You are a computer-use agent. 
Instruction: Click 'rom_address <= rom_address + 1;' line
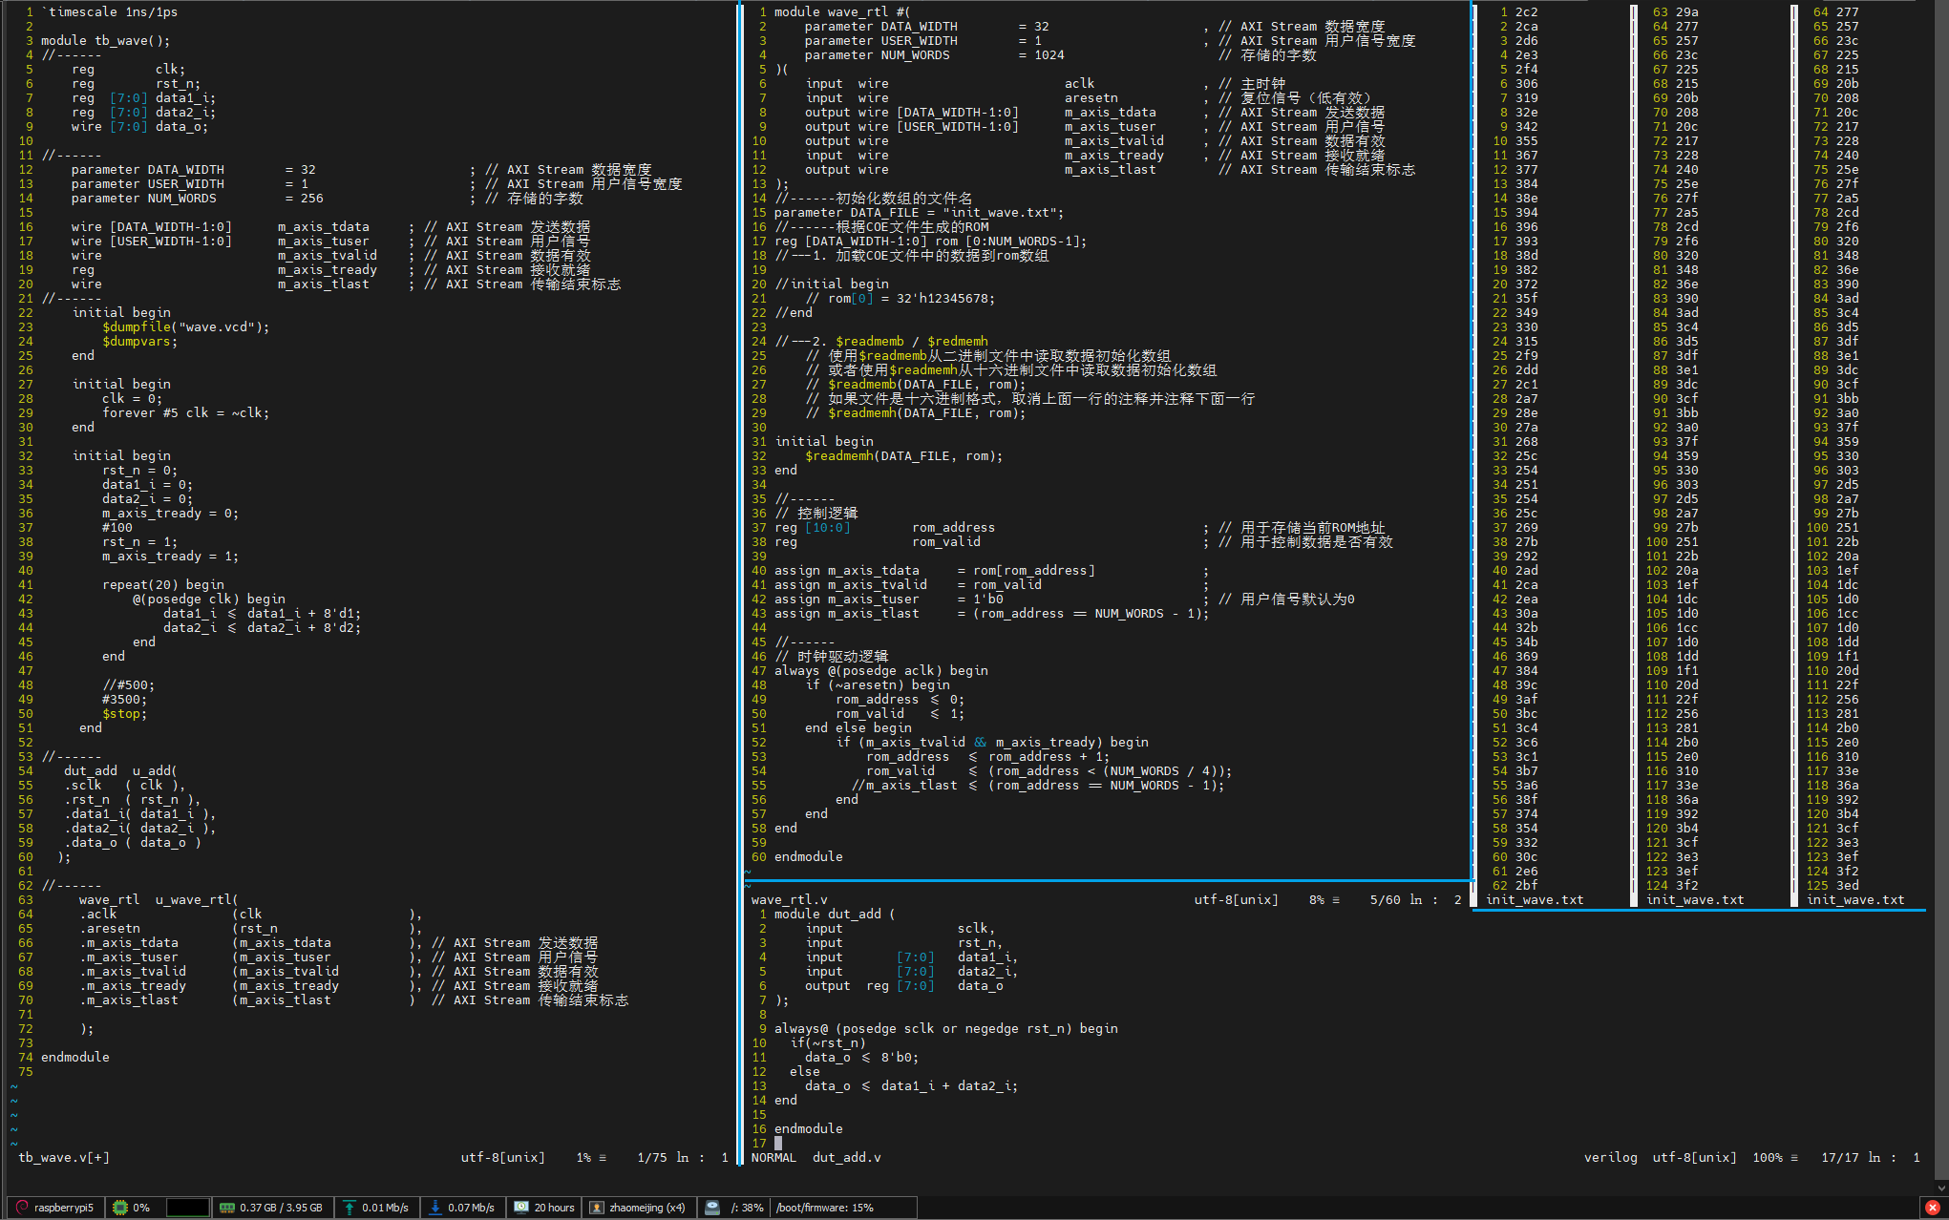click(988, 756)
